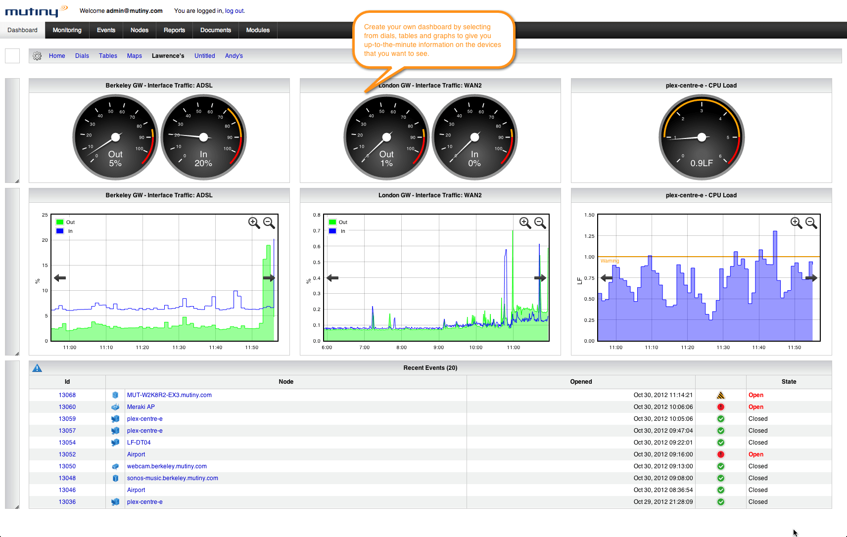Click the mutiny logo
847x537 pixels.
(x=36, y=11)
